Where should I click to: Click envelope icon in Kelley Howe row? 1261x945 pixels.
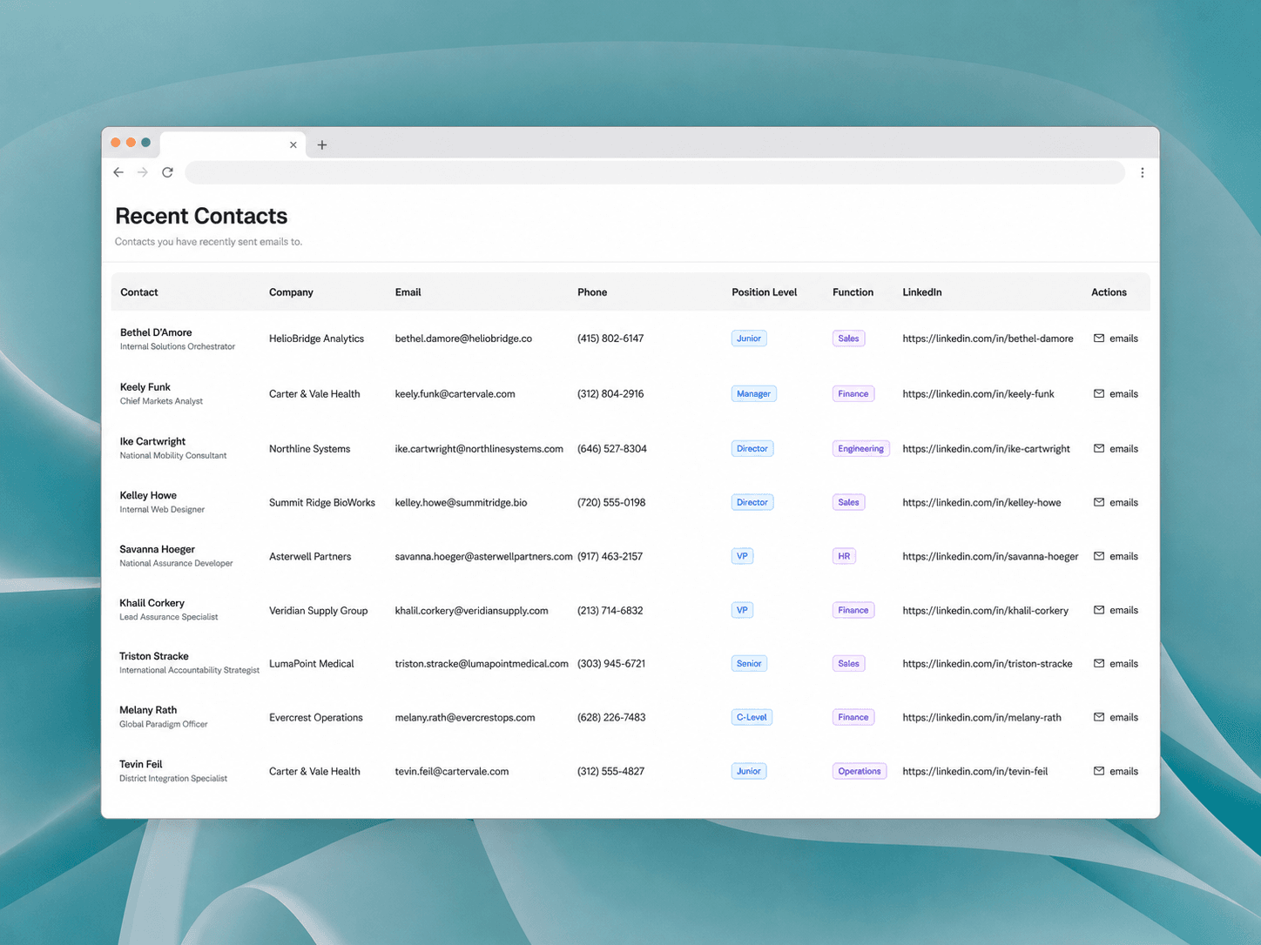pyautogui.click(x=1098, y=502)
